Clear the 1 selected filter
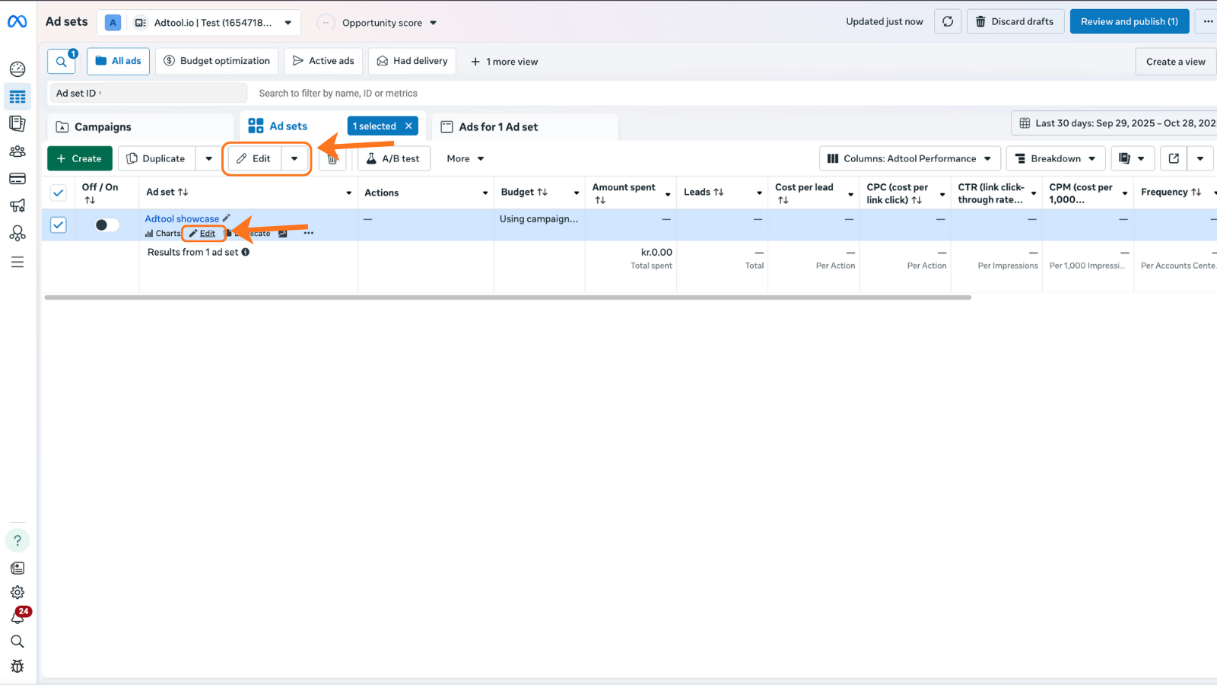1217x685 pixels. click(408, 126)
